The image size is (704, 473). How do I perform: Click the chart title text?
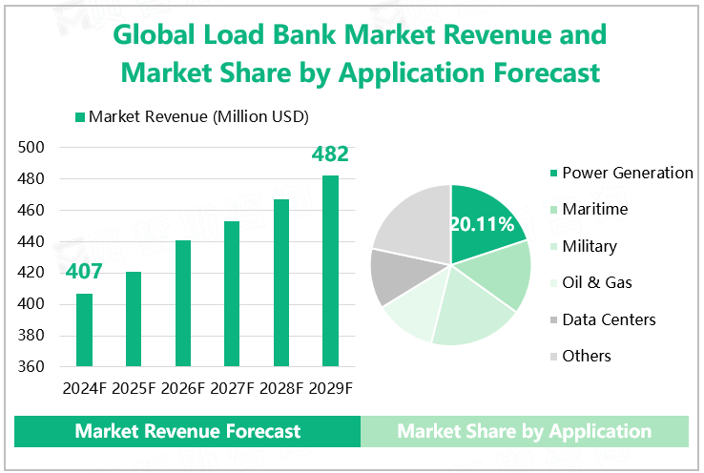361,53
